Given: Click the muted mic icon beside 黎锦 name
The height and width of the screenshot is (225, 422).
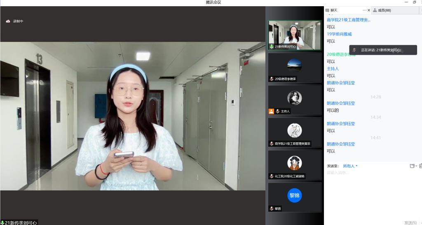Looking at the screenshot, I should pyautogui.click(x=272, y=209).
